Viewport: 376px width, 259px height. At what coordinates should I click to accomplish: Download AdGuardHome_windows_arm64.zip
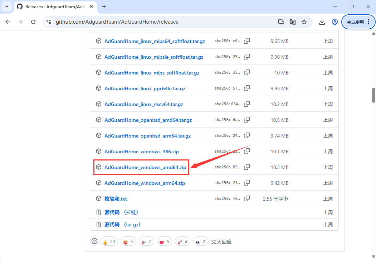145,183
